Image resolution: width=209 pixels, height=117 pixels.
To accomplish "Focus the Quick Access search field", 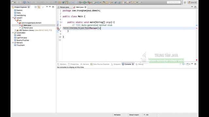I will pos(174,2).
